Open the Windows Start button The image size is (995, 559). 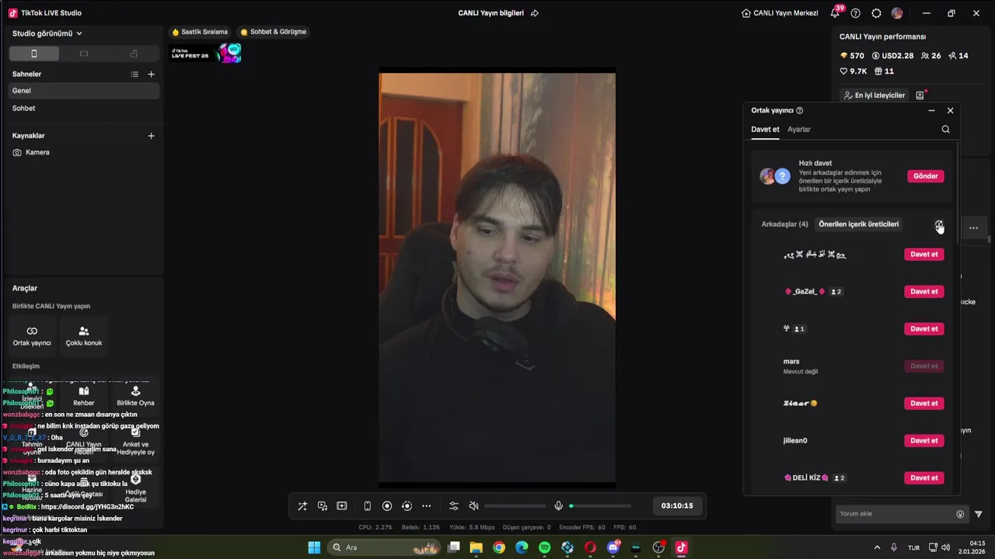[x=314, y=547]
